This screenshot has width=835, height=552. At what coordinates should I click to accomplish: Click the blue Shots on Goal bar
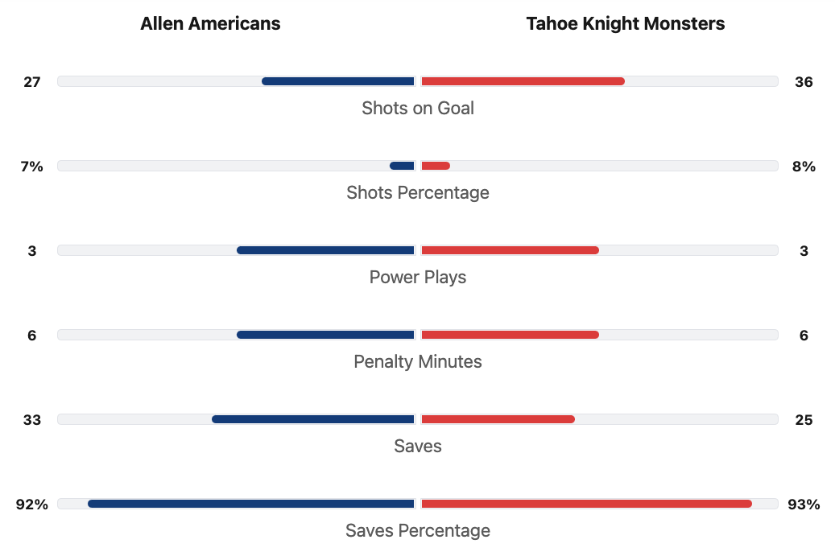pos(338,81)
